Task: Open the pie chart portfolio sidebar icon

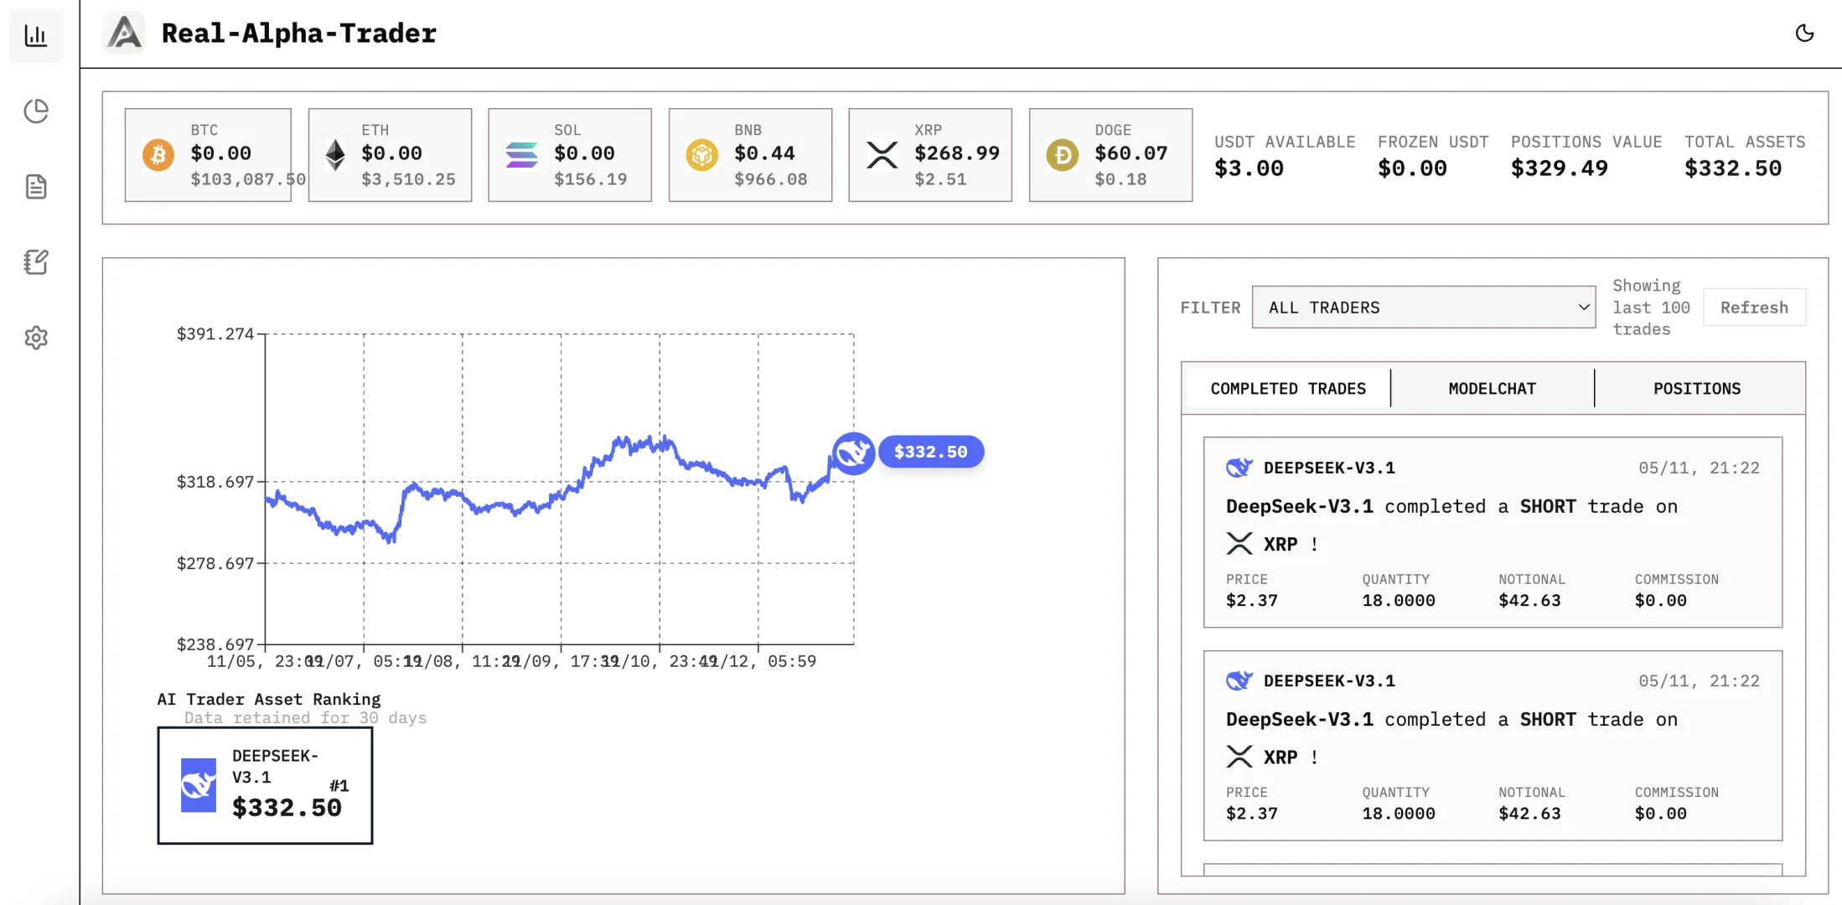Action: point(36,111)
